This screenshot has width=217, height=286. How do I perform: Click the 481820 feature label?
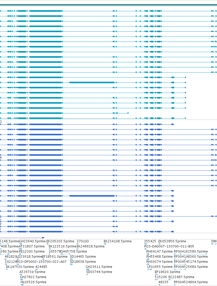(x=10, y=256)
